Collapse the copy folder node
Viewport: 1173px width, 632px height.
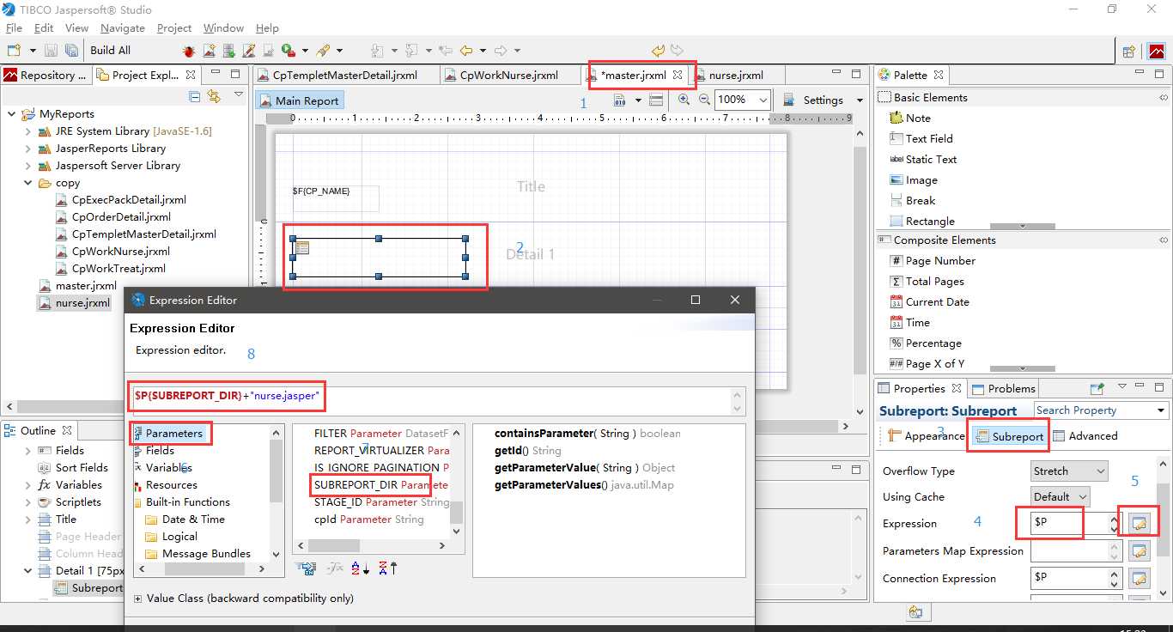coord(27,182)
